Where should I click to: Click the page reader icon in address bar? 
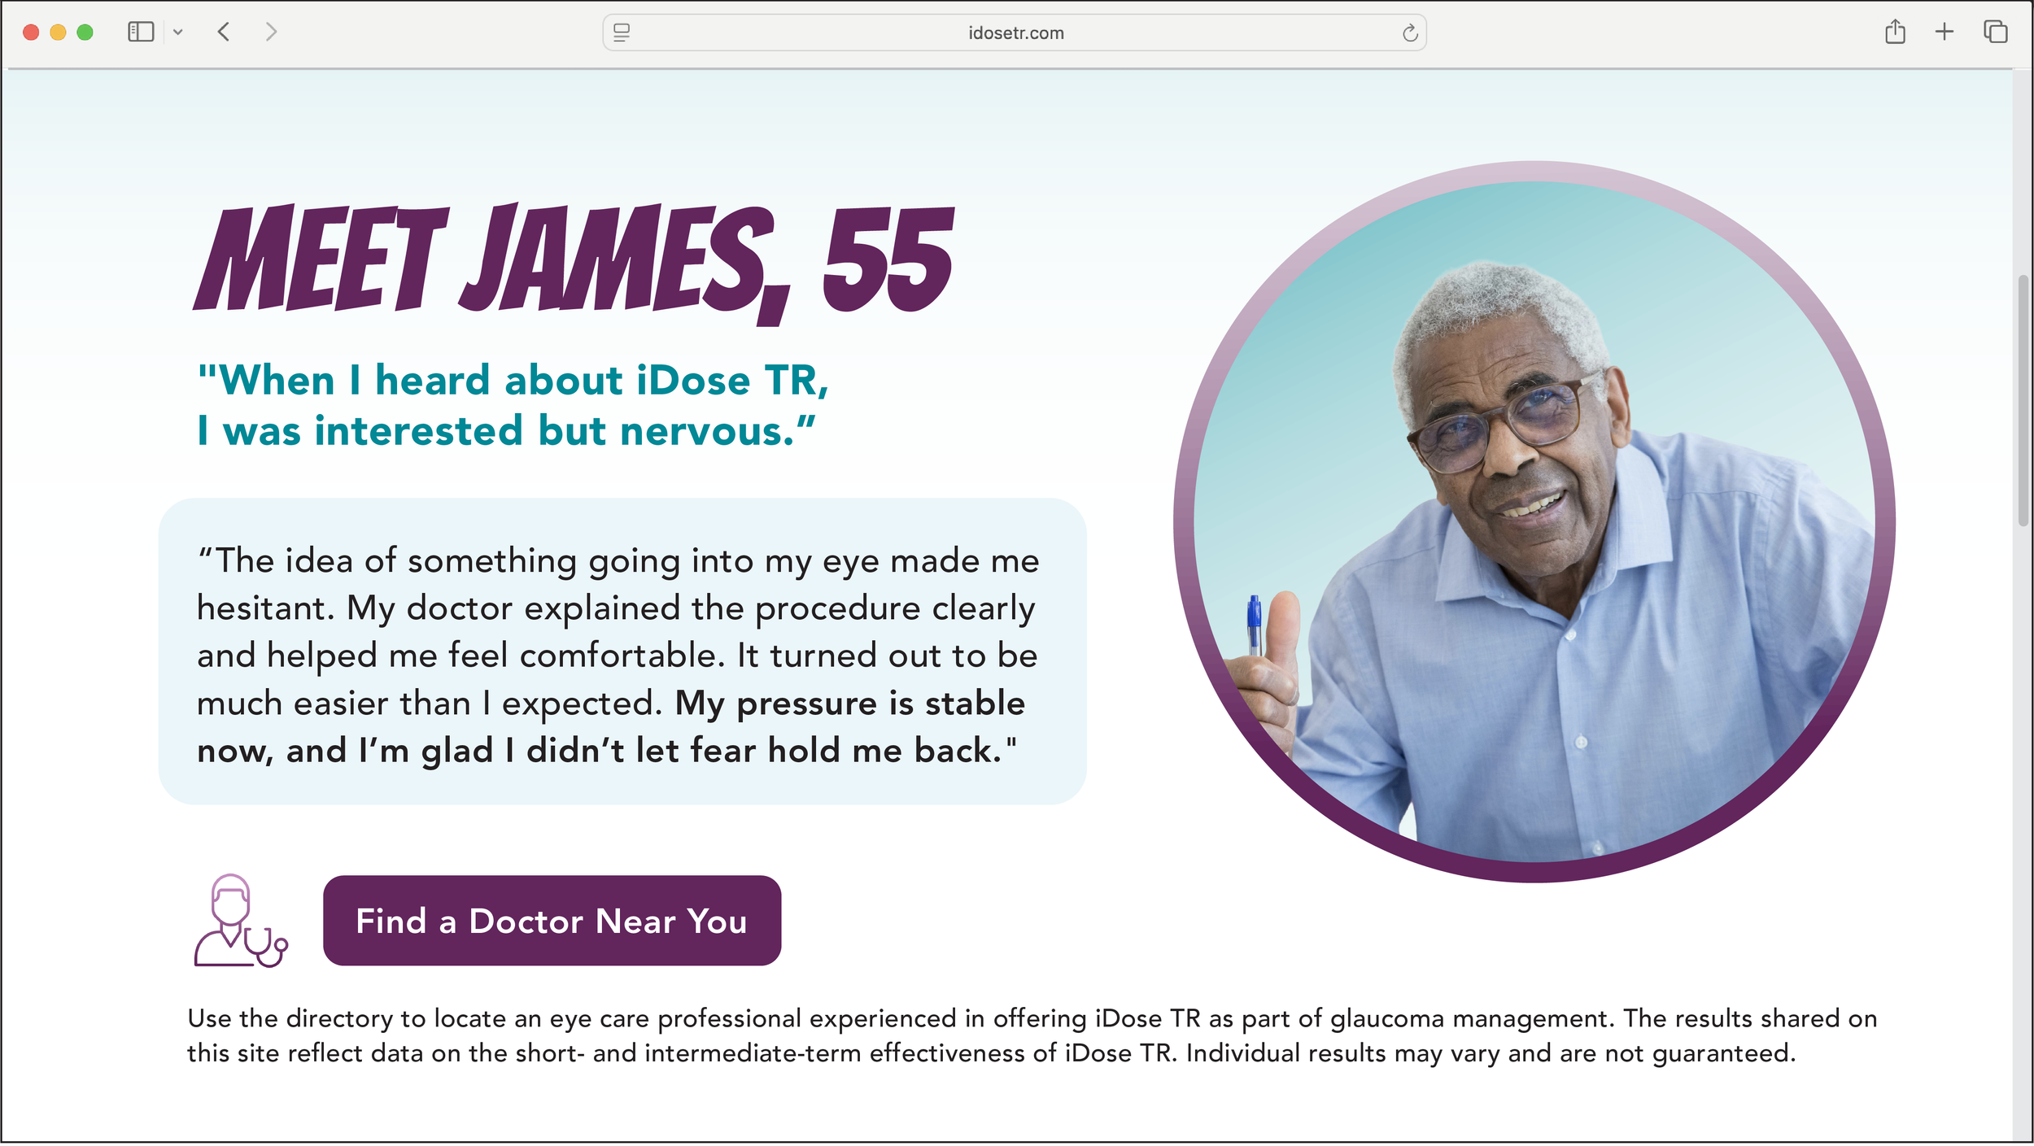pos(622,33)
